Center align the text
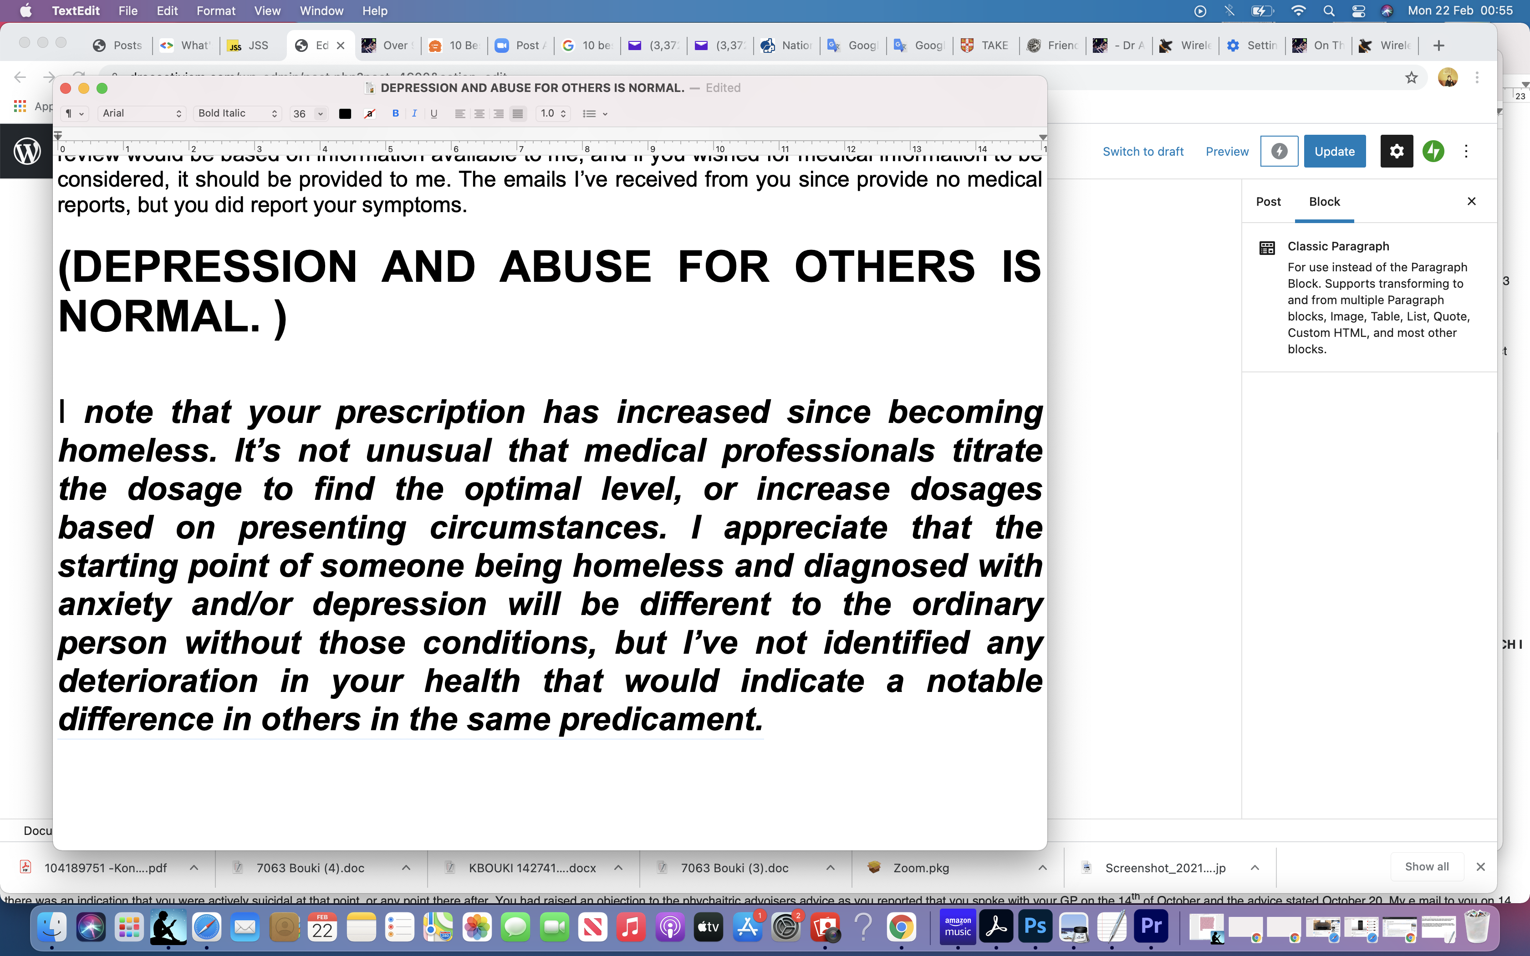 479,114
